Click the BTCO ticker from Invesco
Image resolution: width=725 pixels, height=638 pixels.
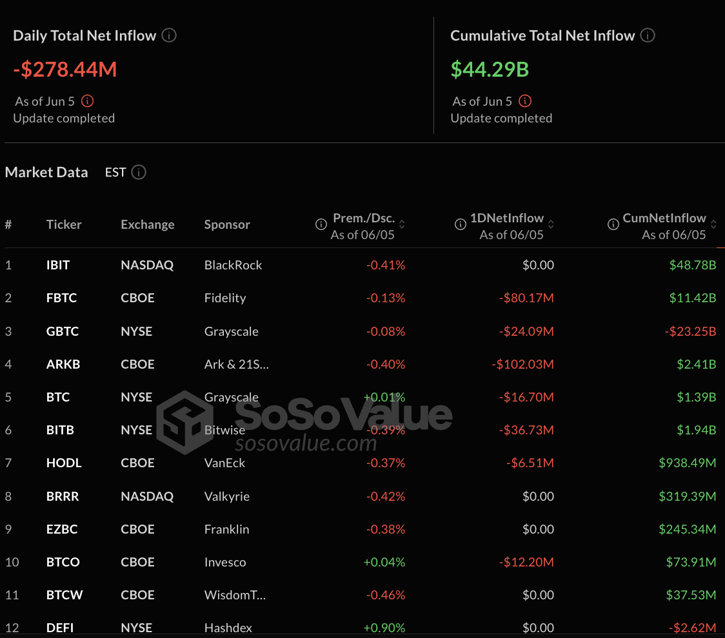coord(63,562)
